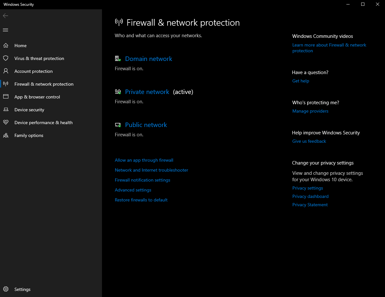The image size is (385, 297).
Task: Click the Home icon in sidebar
Action: [6, 46]
